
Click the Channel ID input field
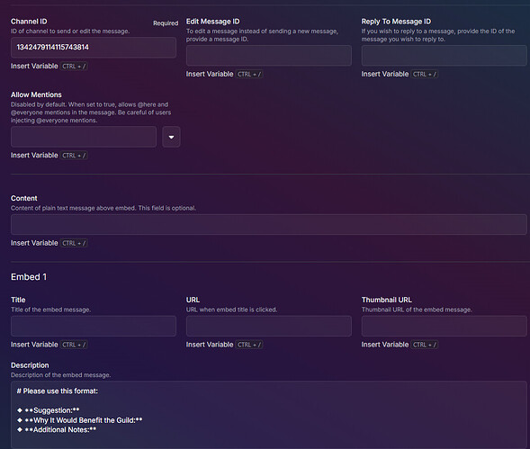tap(94, 48)
